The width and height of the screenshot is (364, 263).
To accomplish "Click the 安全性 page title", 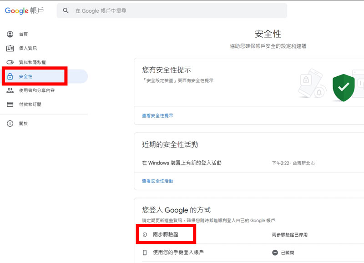I will point(268,34).
